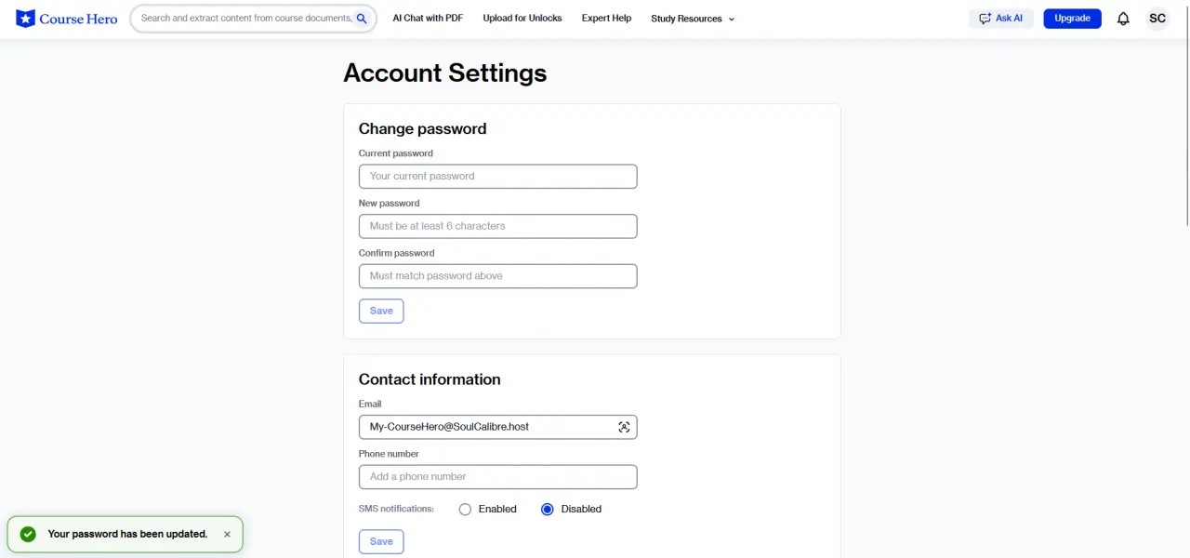Click the Phone number input field
Screen dimensions: 1190x558
coord(498,477)
